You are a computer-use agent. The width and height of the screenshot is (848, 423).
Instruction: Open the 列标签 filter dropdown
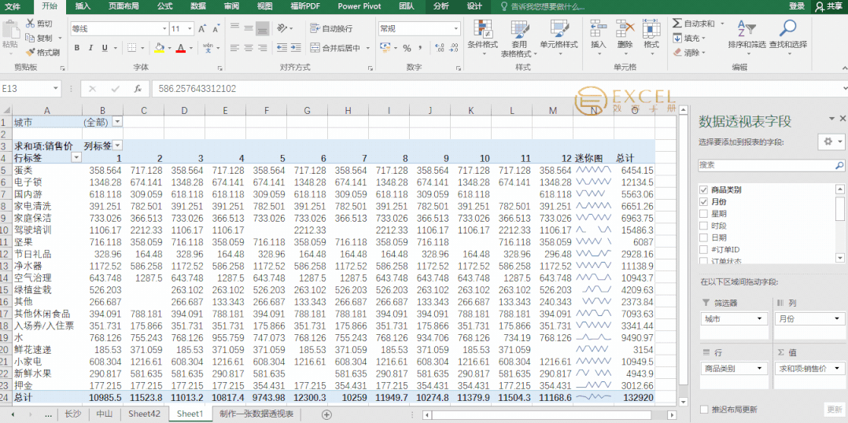pos(117,146)
